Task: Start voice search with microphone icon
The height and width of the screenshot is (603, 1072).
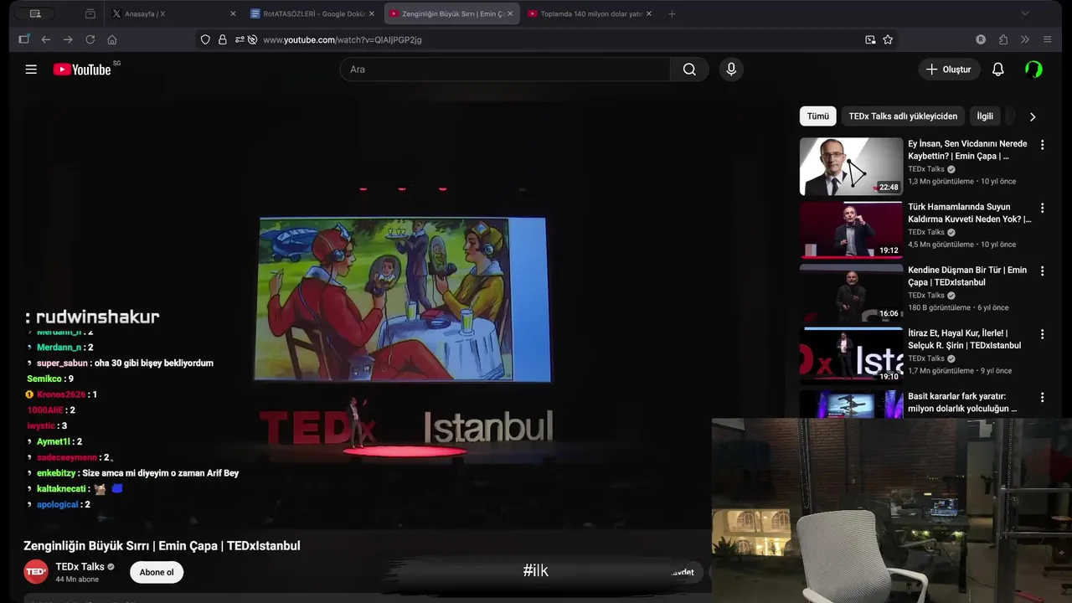Action: [x=731, y=70]
